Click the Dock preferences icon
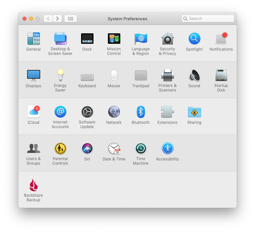Viewport: 255px width, 232px height. [x=87, y=39]
